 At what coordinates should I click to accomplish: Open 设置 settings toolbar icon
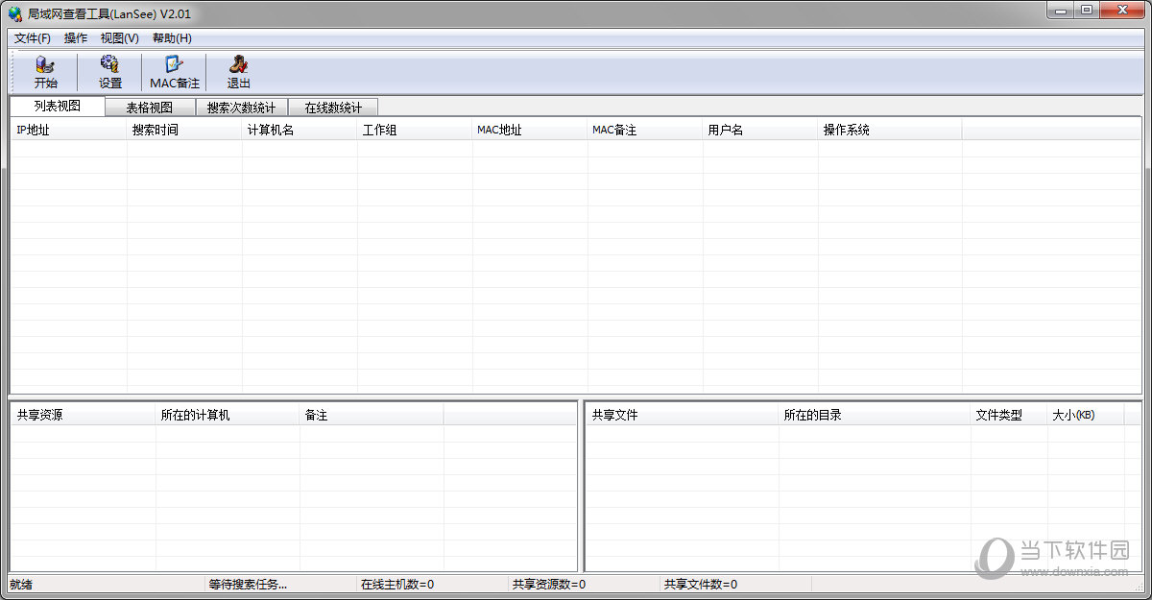pyautogui.click(x=110, y=72)
